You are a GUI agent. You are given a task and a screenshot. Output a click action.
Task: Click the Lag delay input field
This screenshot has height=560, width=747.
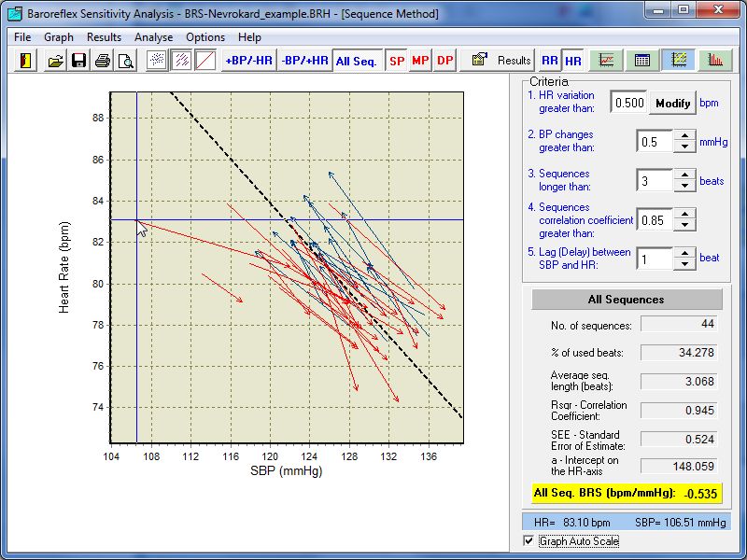pyautogui.click(x=654, y=259)
